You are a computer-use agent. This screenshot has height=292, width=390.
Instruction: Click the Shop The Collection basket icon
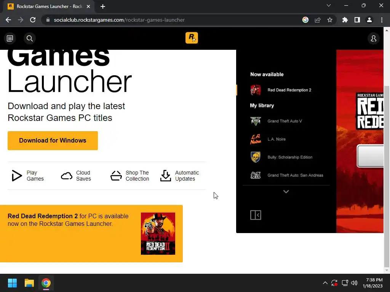[x=116, y=176]
